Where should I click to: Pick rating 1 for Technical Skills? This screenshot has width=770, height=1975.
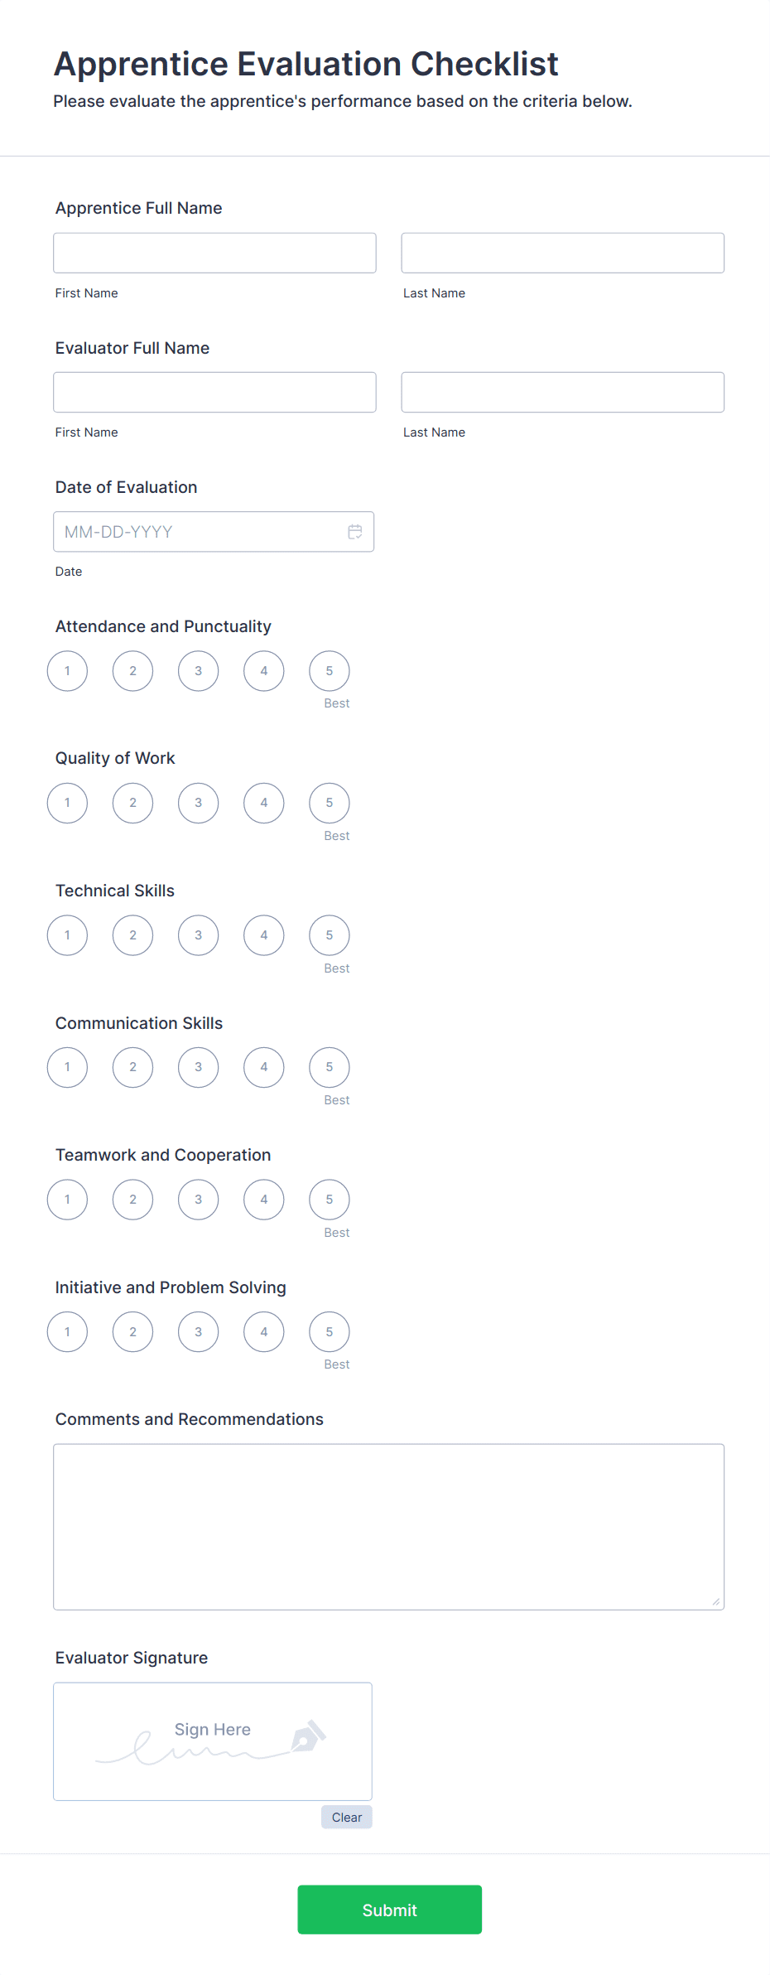pyautogui.click(x=67, y=934)
